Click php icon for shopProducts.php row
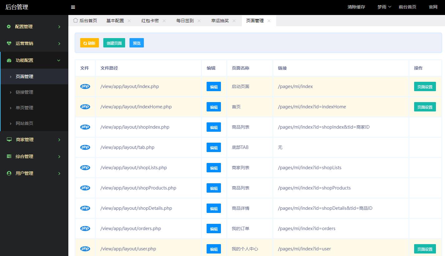445x256 pixels. click(85, 188)
